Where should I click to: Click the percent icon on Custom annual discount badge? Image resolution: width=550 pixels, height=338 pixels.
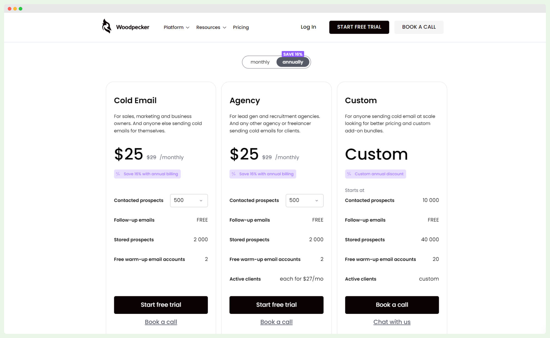[x=349, y=174]
